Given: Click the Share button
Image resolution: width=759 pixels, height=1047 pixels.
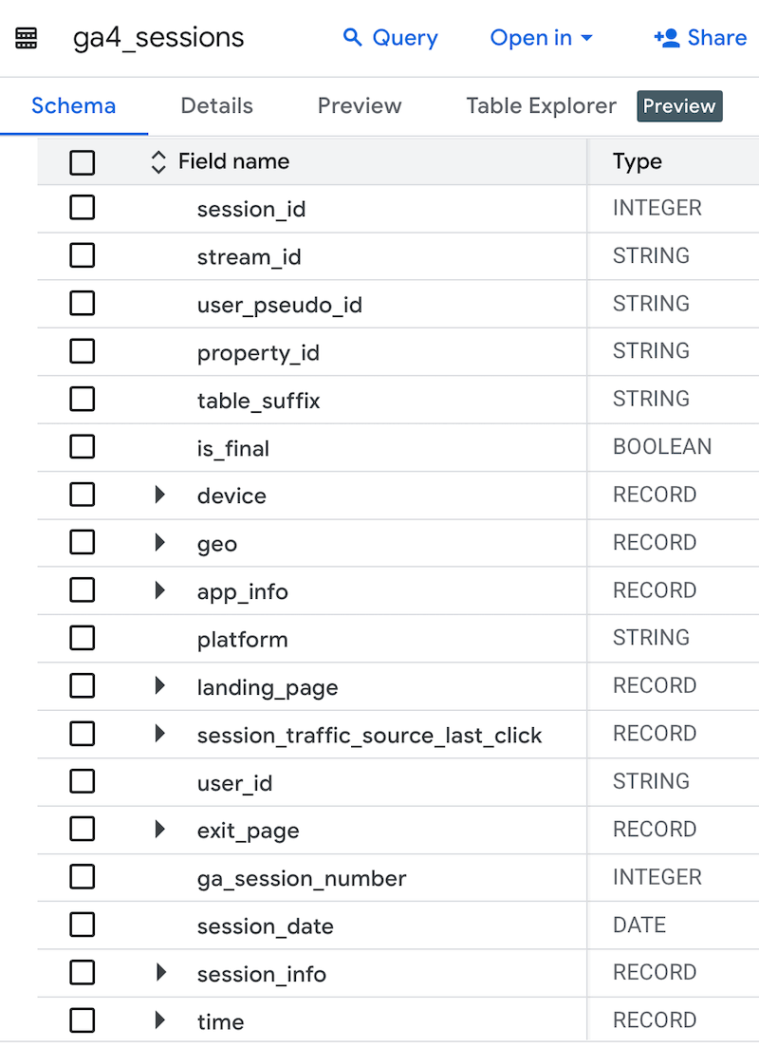Looking at the screenshot, I should pos(714,37).
